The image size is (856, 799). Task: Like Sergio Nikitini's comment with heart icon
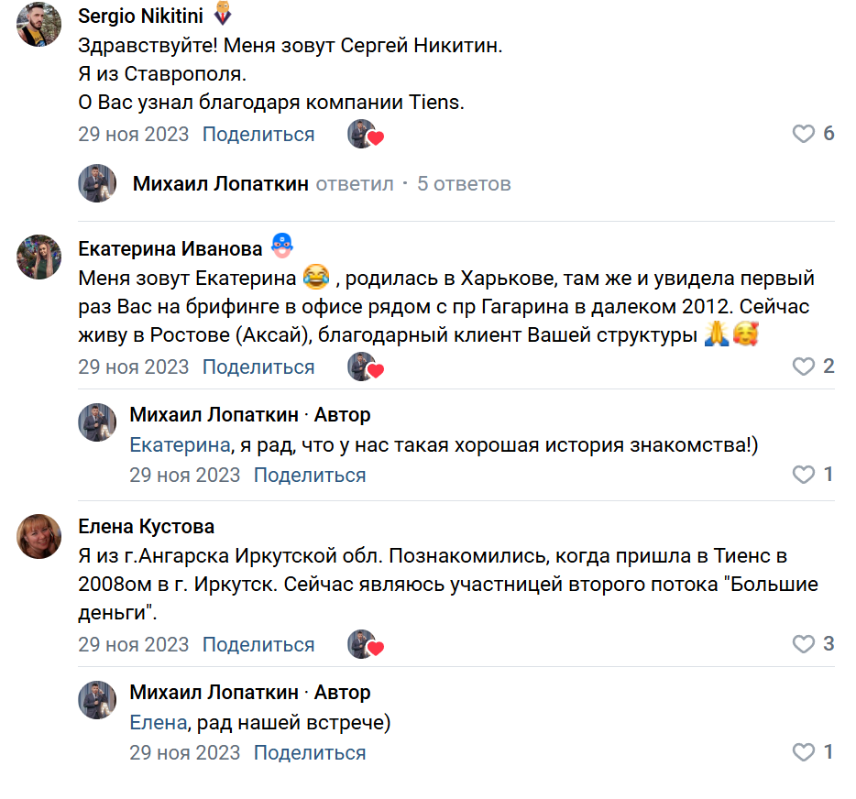pos(803,135)
